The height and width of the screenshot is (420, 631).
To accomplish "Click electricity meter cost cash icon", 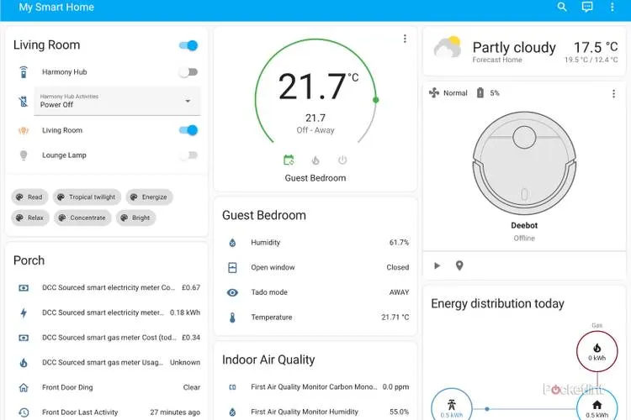I will tap(24, 288).
